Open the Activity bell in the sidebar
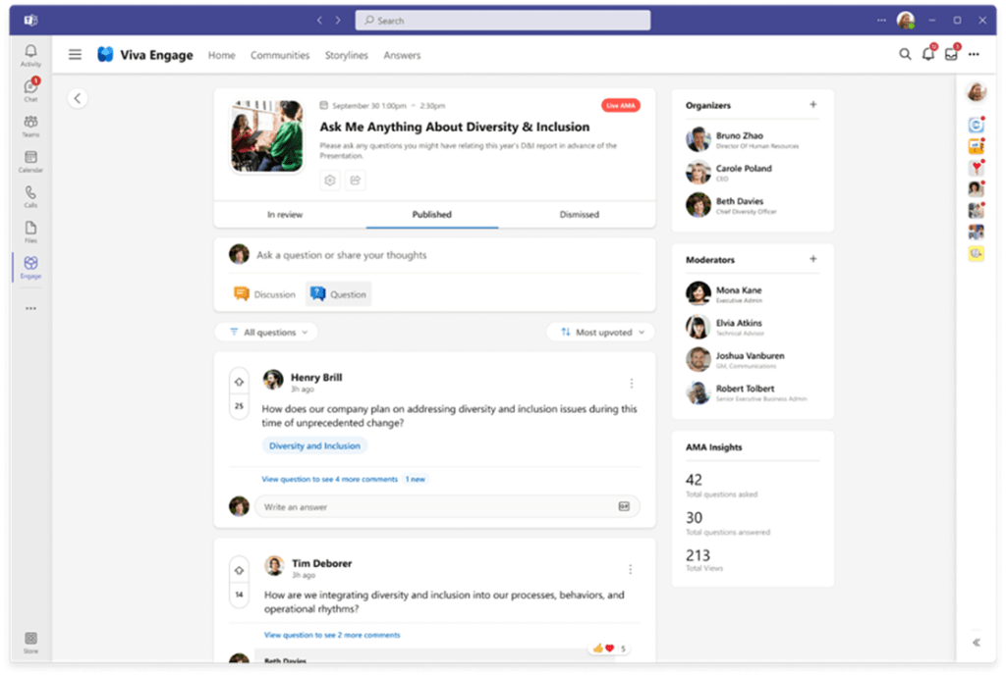Viewport: 1006px width, 676px height. tap(30, 55)
